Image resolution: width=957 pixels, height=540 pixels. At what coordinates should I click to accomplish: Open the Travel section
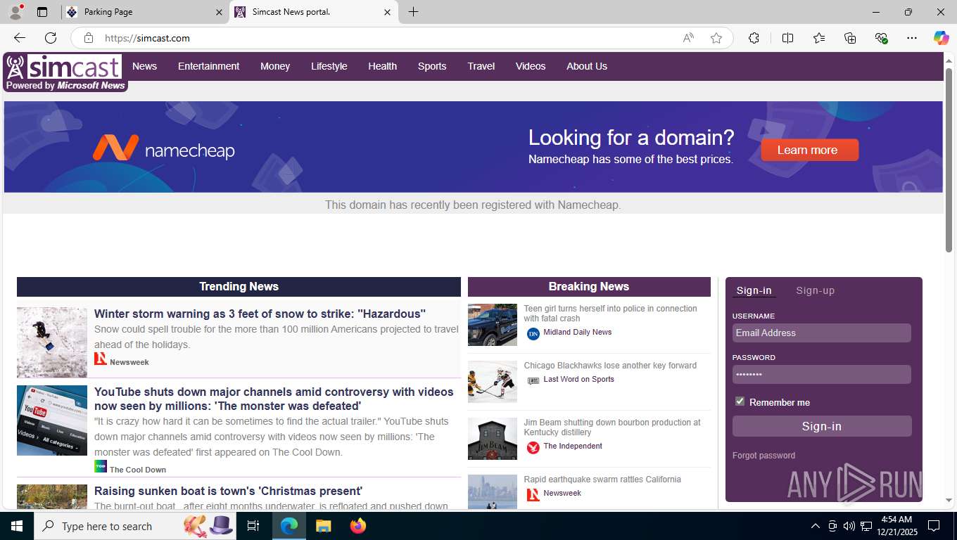[481, 66]
